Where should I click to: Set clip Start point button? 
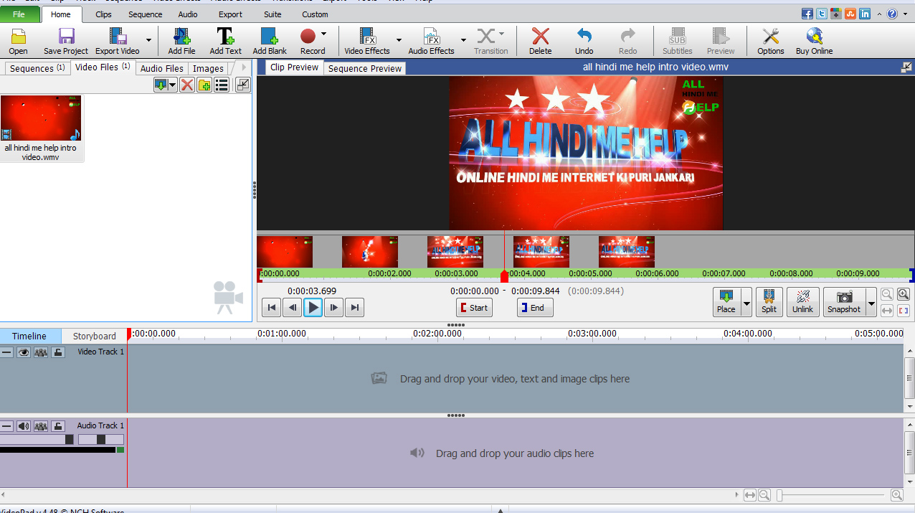point(474,308)
